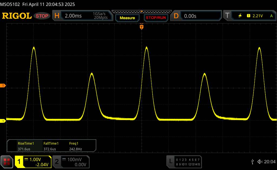
Task: Open the 1GSa/s sample rate and memory depth setting
Action: coord(100,16)
